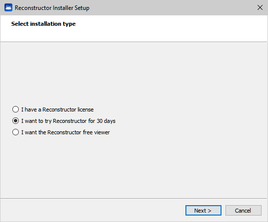The height and width of the screenshot is (222, 268).
Task: Click the blank area below the radio options
Action: pos(134,167)
